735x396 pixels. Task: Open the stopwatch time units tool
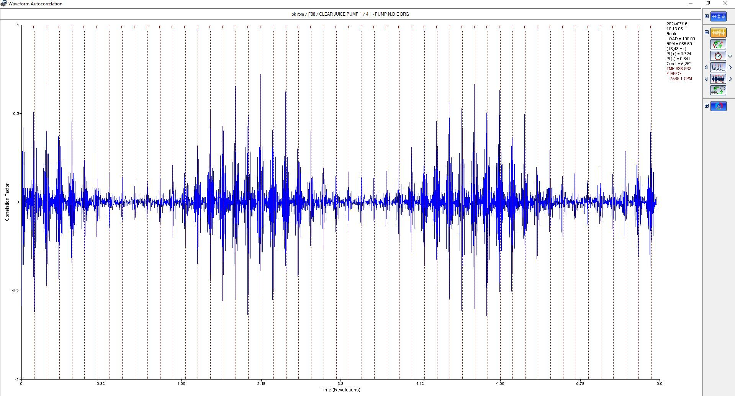(718, 56)
